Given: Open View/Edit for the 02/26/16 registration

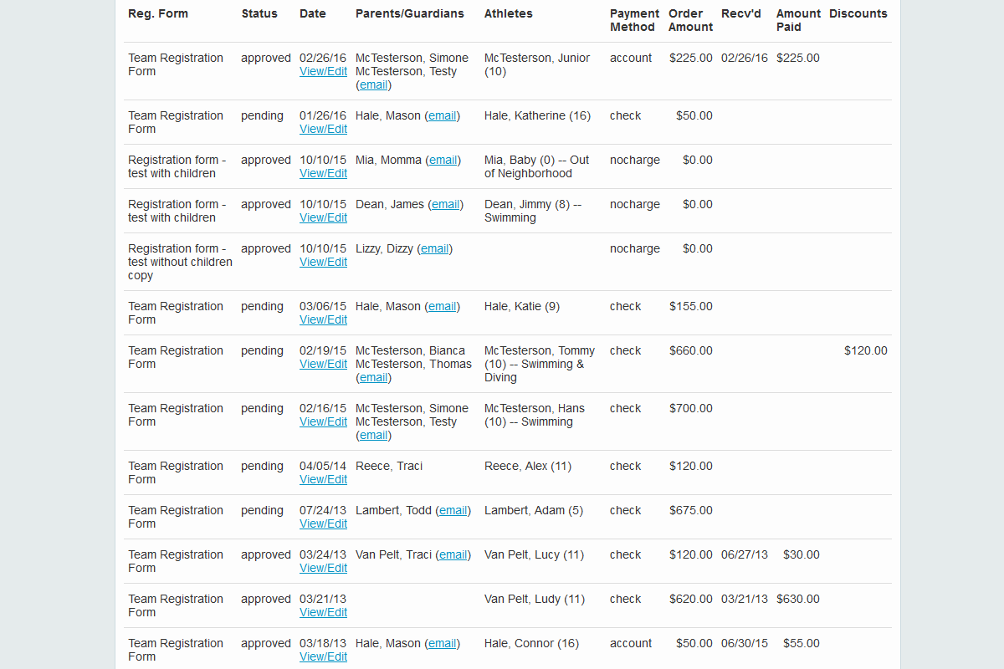Looking at the screenshot, I should [x=323, y=72].
